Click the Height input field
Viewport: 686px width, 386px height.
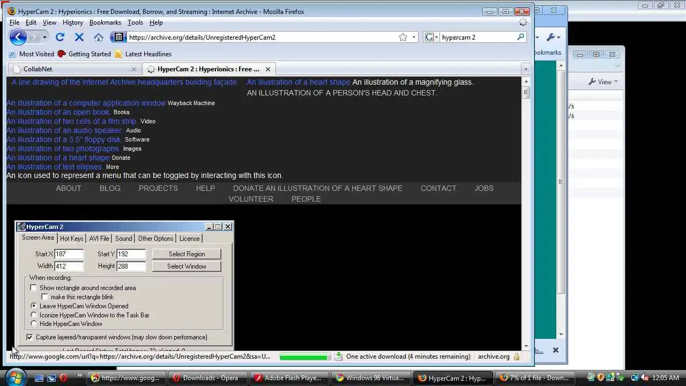(131, 266)
